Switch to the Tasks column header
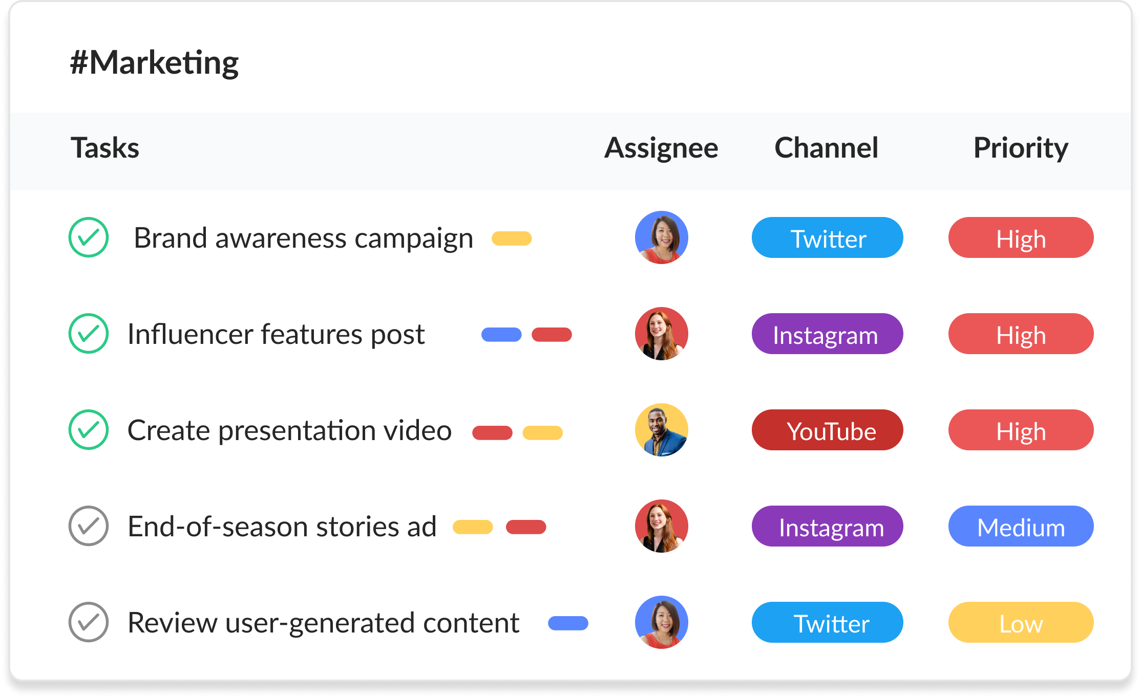Image resolution: width=1141 pixels, height=698 pixels. point(104,148)
